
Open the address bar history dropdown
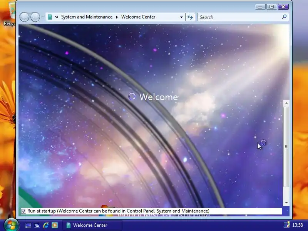pos(181,17)
